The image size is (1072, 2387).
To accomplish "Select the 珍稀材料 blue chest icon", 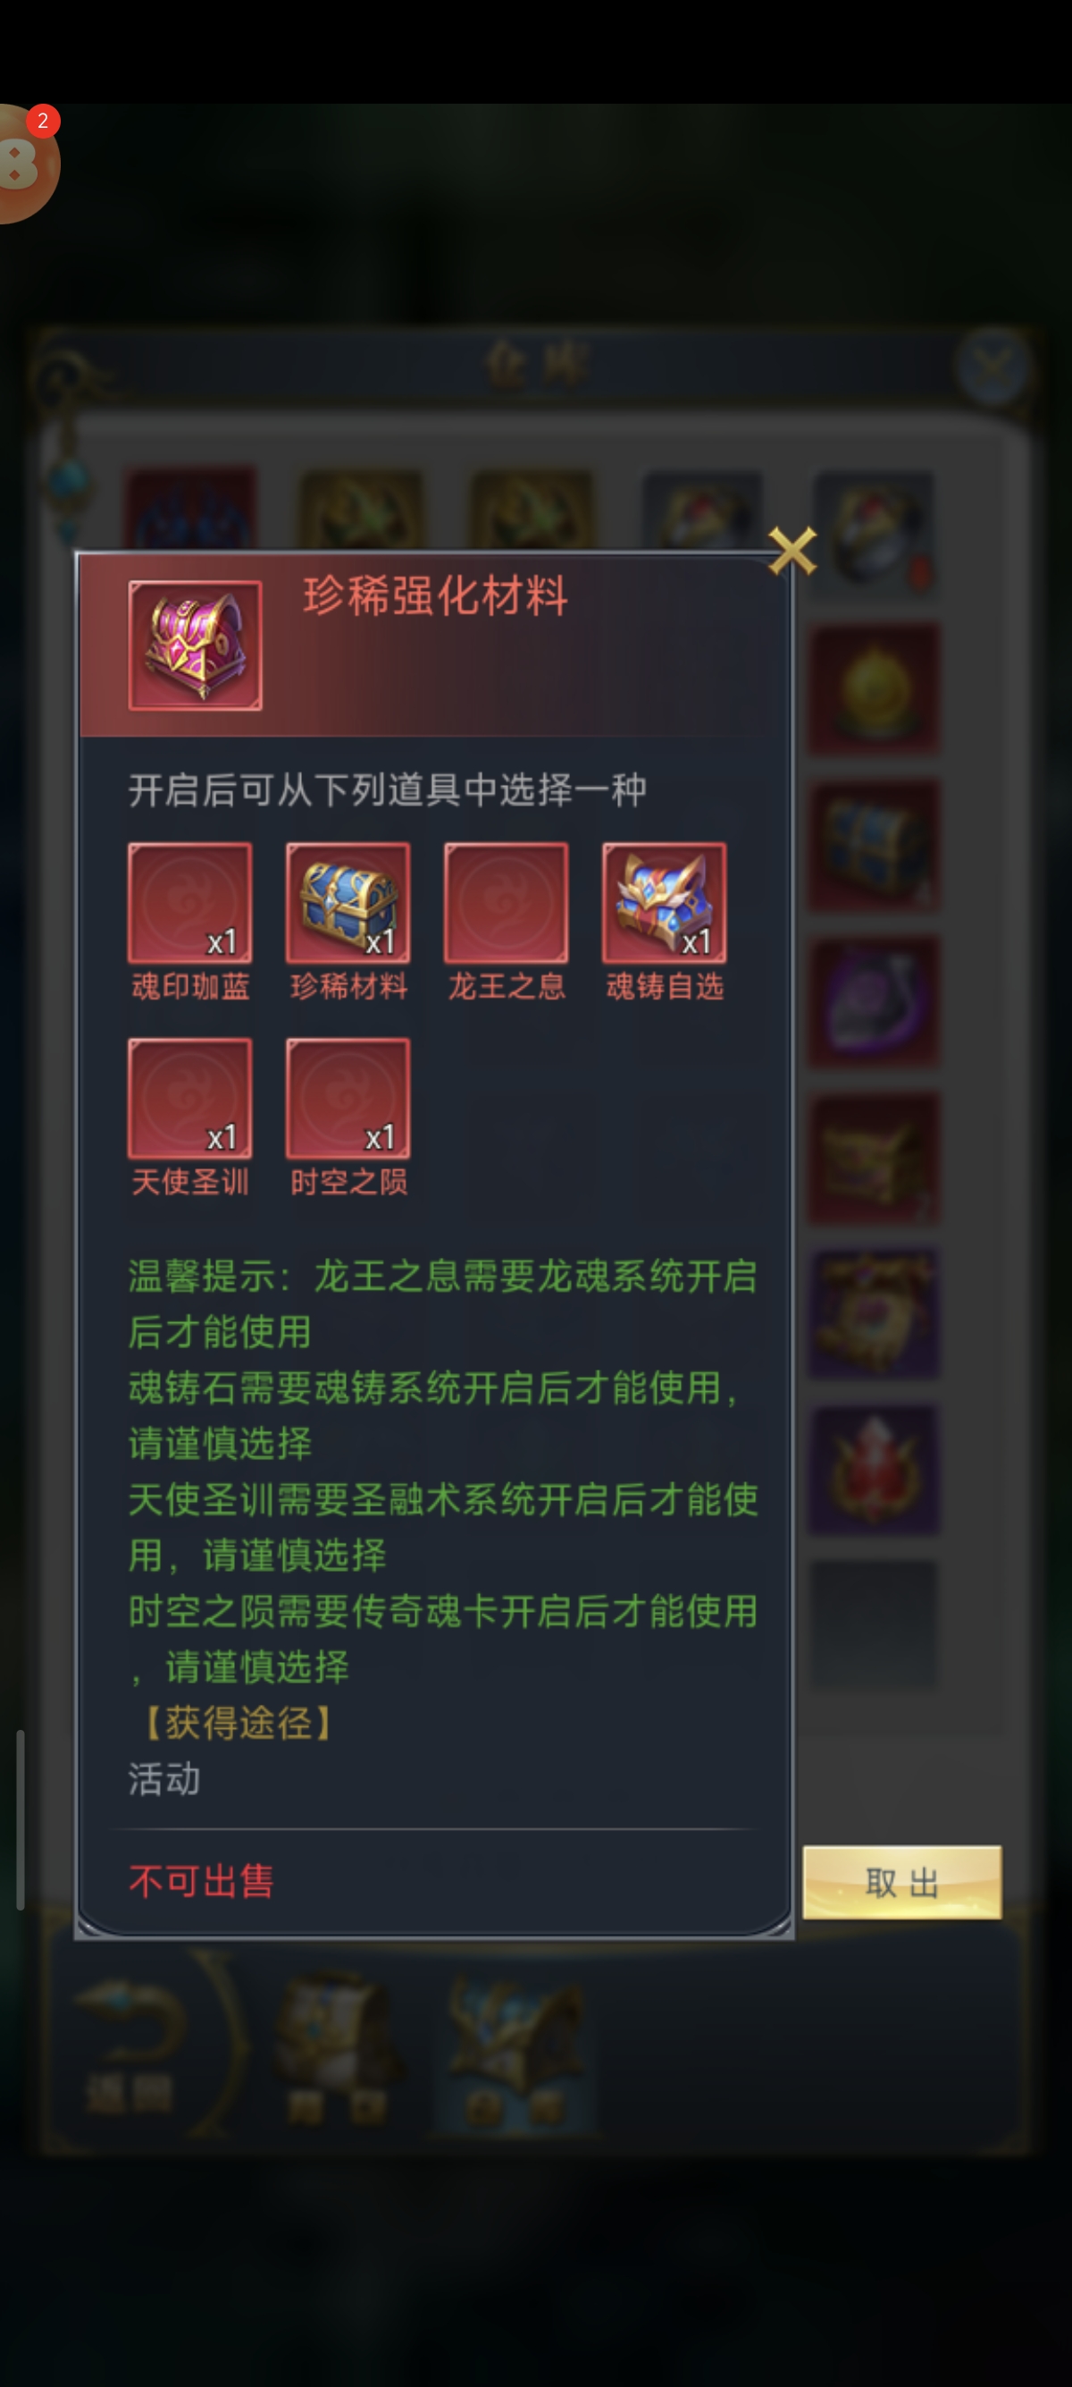I will (348, 903).
